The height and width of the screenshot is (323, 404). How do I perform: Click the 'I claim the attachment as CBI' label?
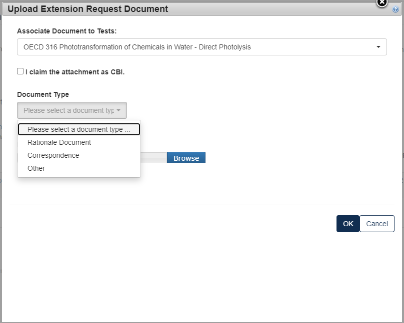click(75, 72)
